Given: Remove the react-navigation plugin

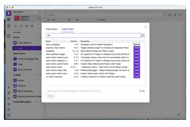Looking at the screenshot, I should pos(137,44).
